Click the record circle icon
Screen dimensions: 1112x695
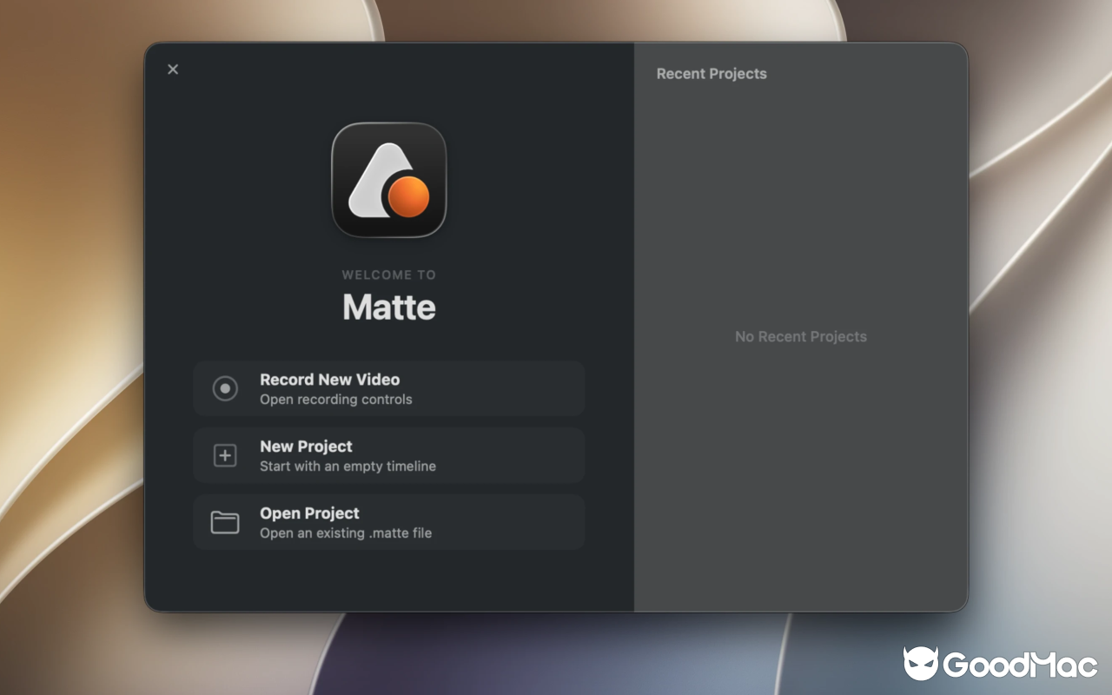point(225,388)
